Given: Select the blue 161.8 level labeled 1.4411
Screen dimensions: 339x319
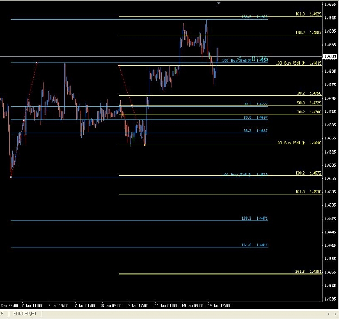Looking at the screenshot, I should (x=255, y=245).
